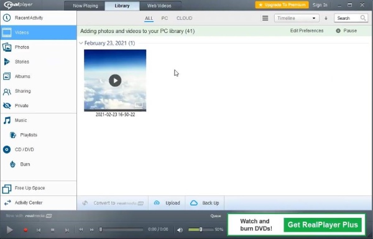Click the 0:00 / 0:00 time display
The image size is (373, 239).
pyautogui.click(x=158, y=230)
